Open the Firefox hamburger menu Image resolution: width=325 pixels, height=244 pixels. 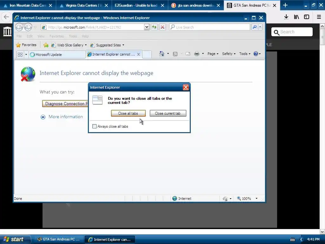(x=319, y=17)
